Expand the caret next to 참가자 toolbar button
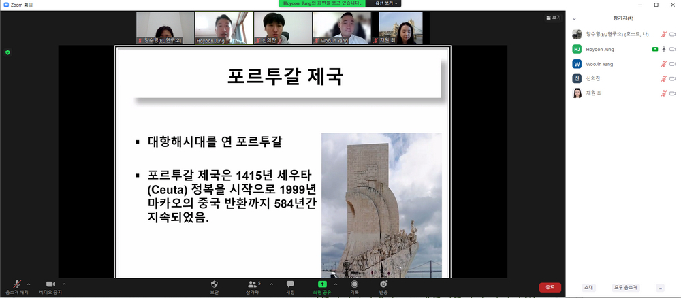 pos(272,284)
